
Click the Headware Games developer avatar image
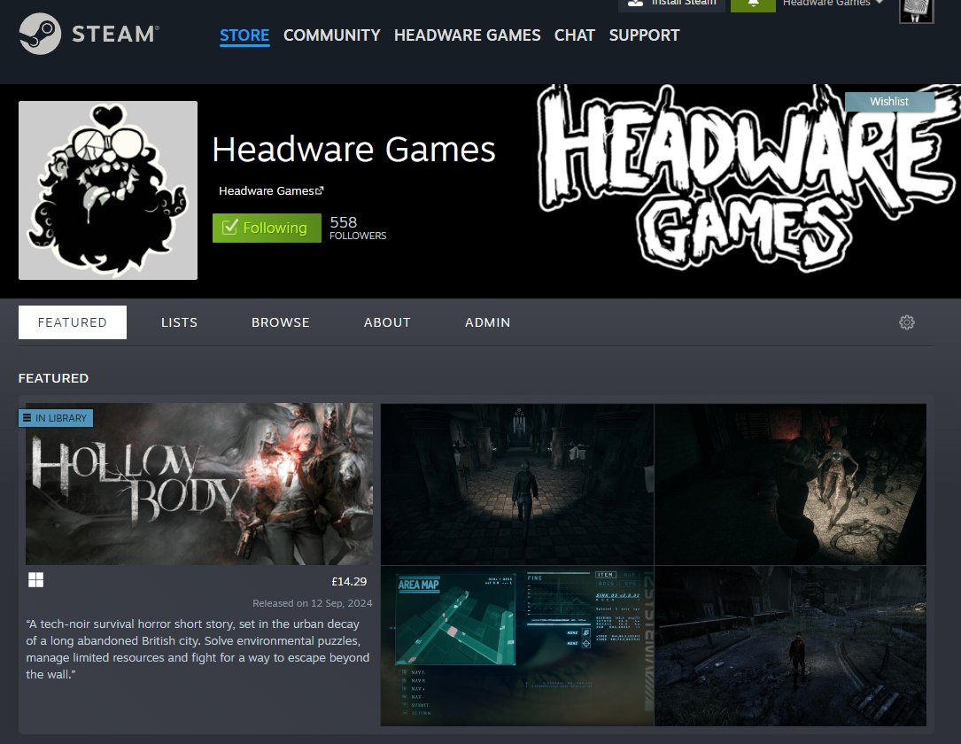(108, 190)
